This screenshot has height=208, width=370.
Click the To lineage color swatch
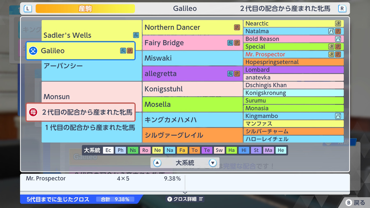pyautogui.click(x=194, y=150)
